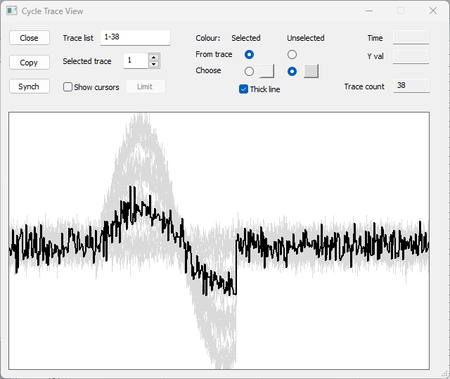Click the Selected trace label
Viewport: 450px width, 379px height.
87,61
